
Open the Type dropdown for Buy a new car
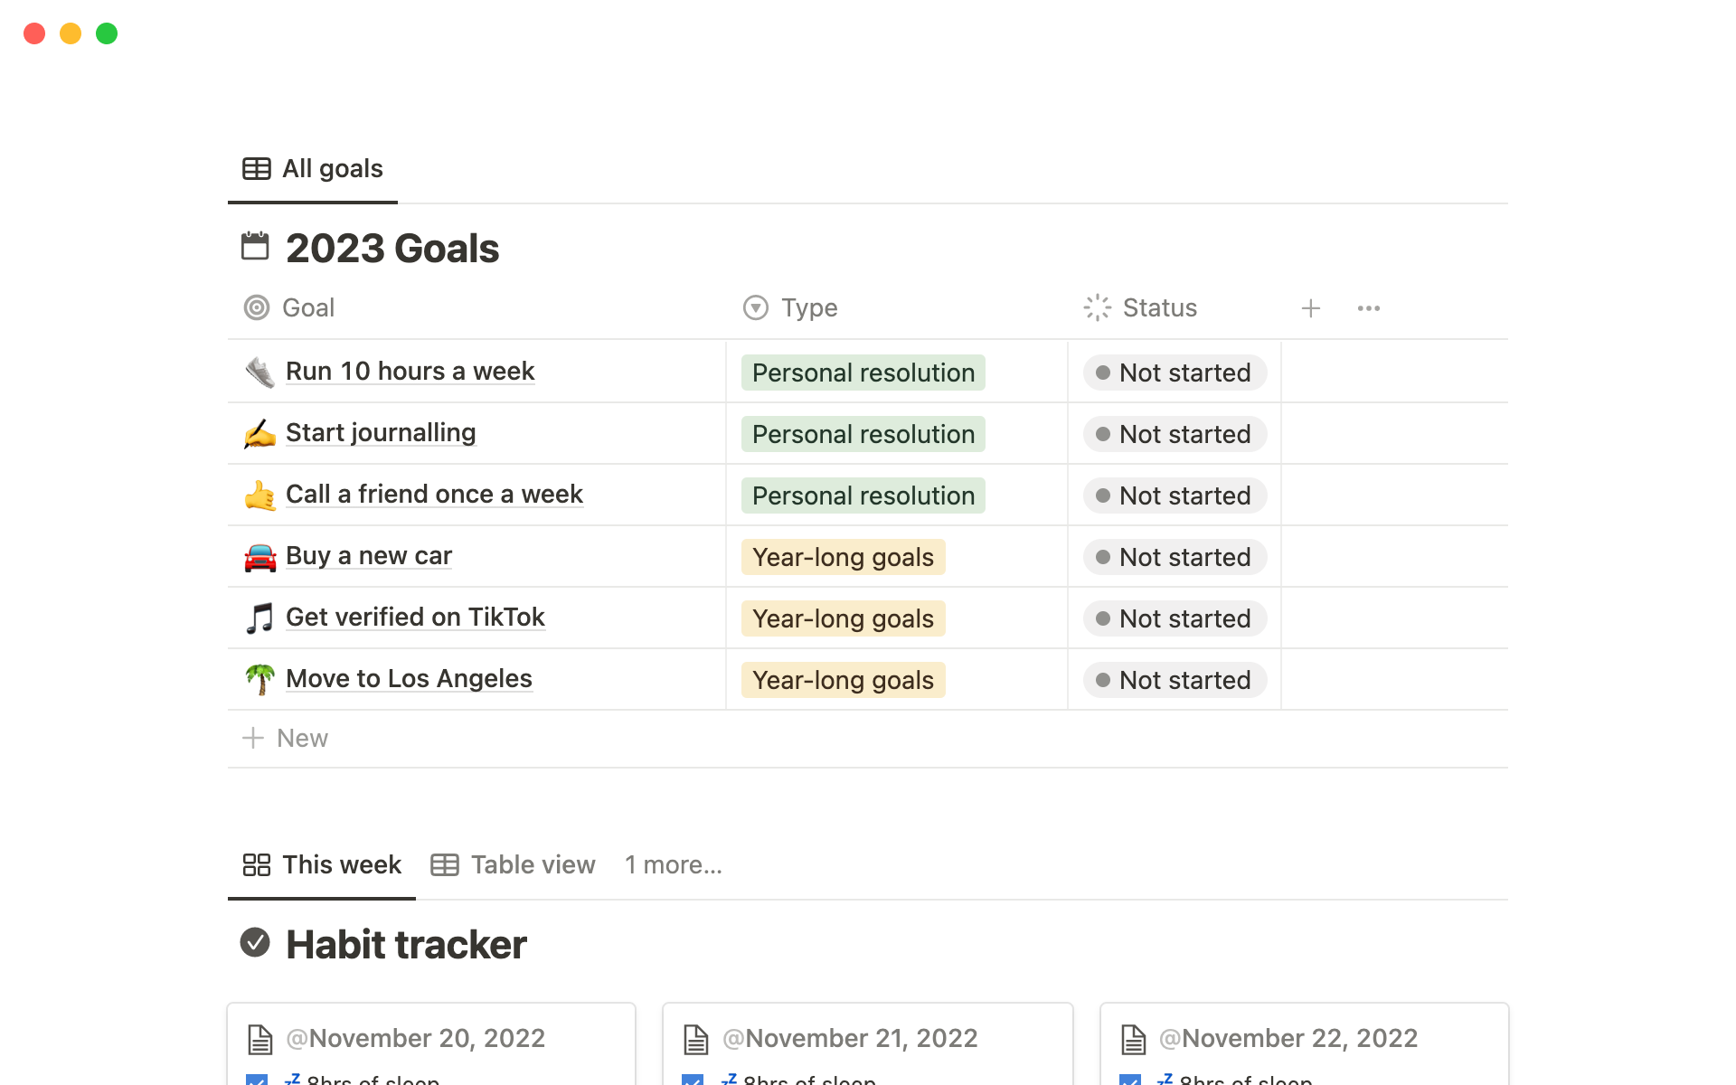pos(843,557)
